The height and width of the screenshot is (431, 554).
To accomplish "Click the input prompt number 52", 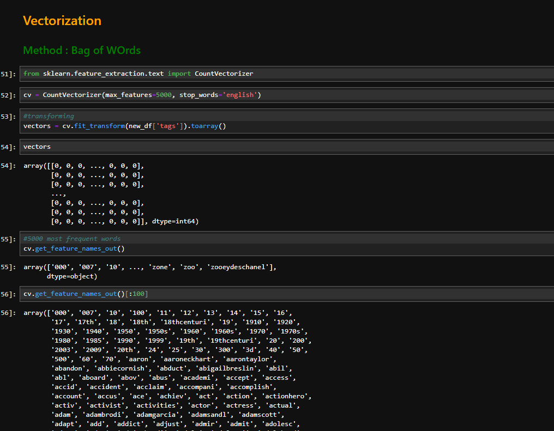I will point(8,95).
